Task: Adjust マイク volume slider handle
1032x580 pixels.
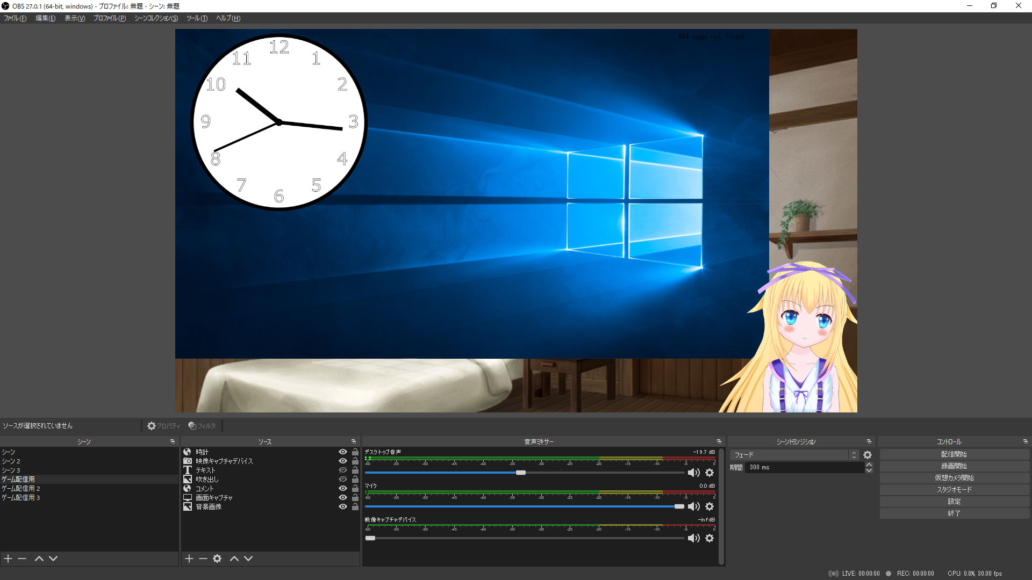Action: coord(679,506)
